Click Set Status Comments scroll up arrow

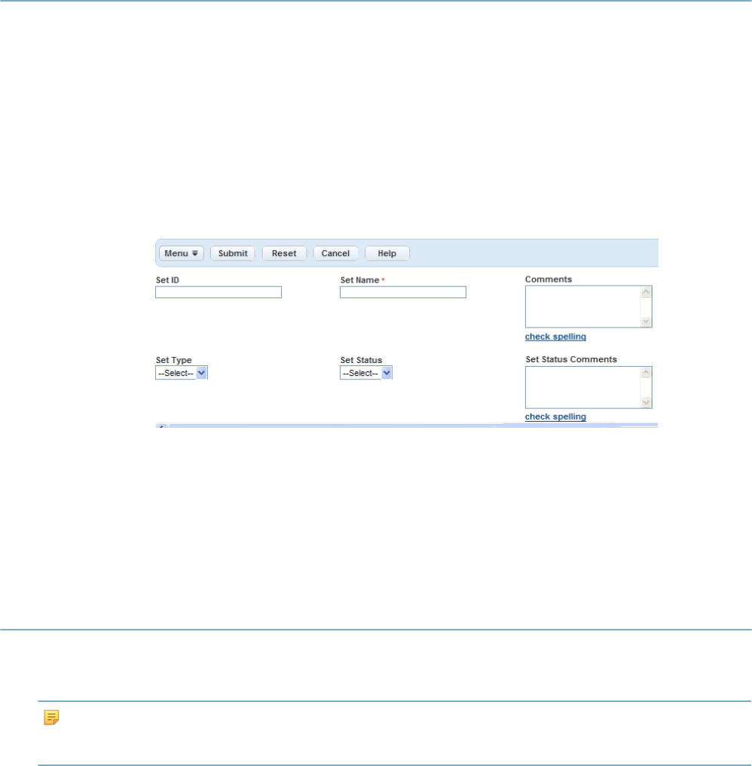[646, 373]
